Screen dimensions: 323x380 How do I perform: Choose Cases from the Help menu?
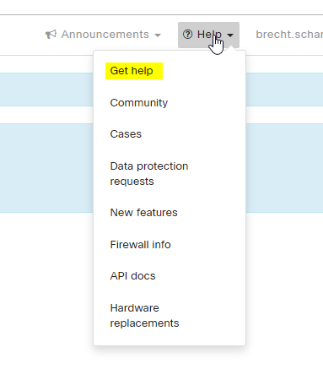click(x=126, y=134)
